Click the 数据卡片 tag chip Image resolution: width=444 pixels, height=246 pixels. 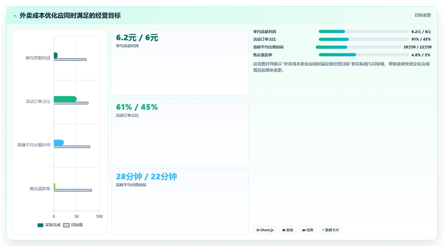[330, 230]
